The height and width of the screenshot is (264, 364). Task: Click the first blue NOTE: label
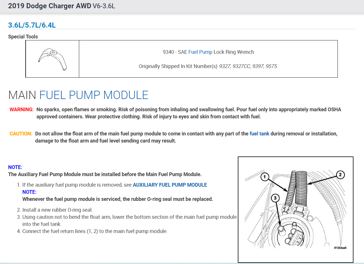[15, 167]
